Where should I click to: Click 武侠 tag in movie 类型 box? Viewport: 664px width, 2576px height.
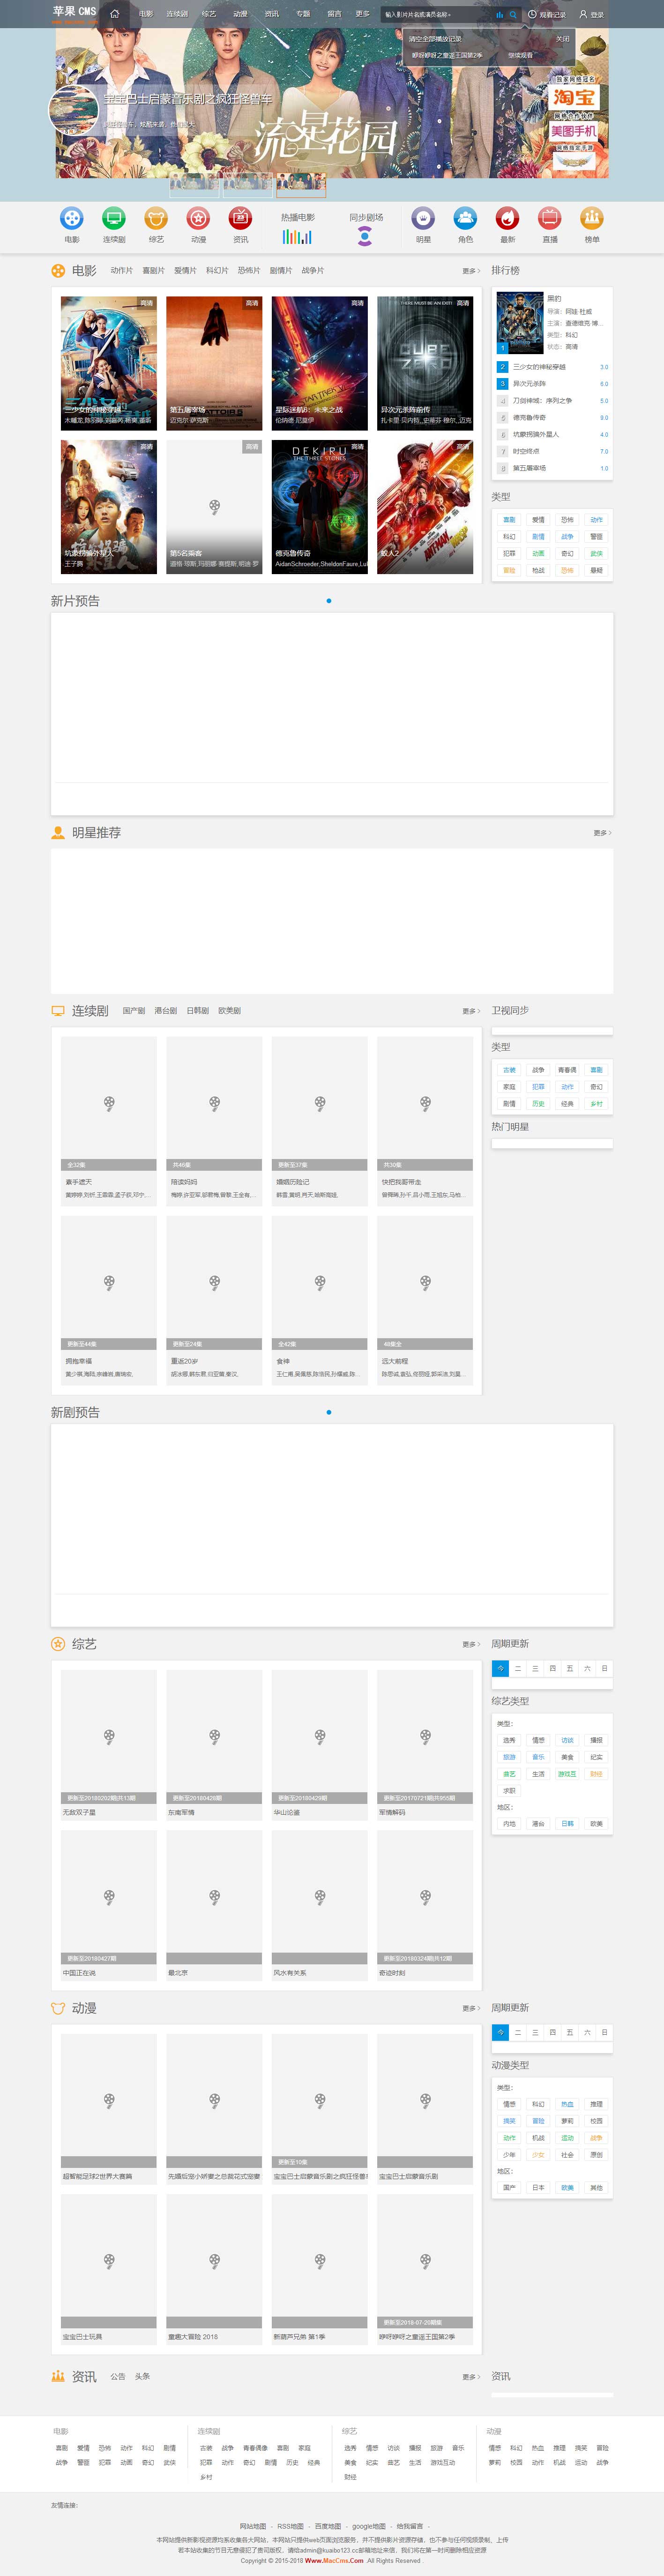[596, 553]
